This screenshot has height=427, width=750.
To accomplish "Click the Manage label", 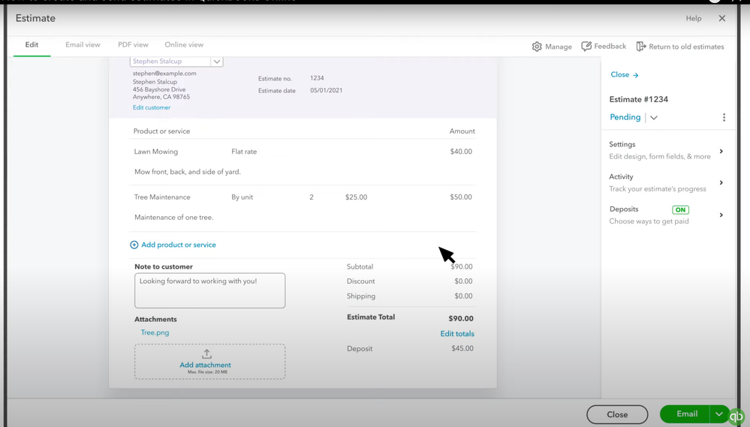I will (x=559, y=47).
